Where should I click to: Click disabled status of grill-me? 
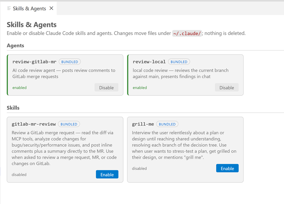[139, 169]
